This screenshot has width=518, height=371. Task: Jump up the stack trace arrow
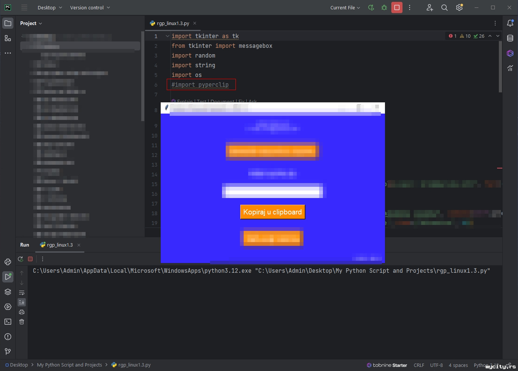pyautogui.click(x=22, y=273)
